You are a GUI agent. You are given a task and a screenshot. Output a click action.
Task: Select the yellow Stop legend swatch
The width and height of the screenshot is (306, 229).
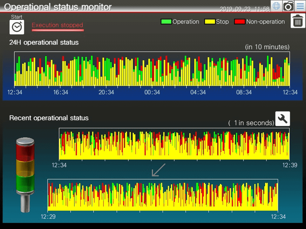point(210,22)
